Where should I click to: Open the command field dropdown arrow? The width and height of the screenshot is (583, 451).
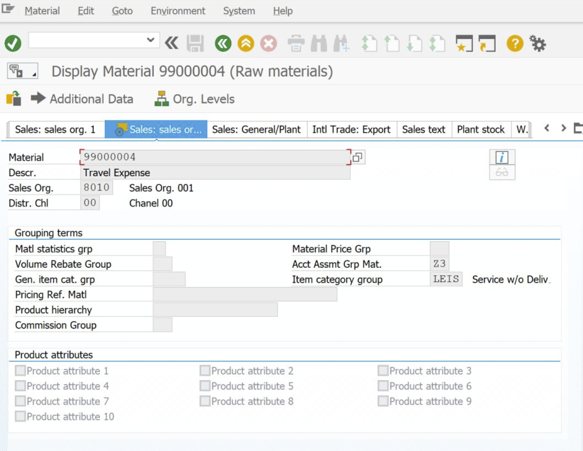(150, 40)
